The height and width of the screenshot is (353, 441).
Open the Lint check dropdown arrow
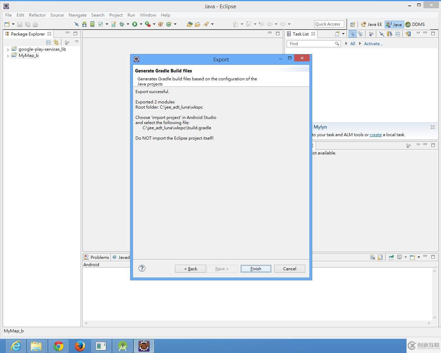[x=107, y=24]
